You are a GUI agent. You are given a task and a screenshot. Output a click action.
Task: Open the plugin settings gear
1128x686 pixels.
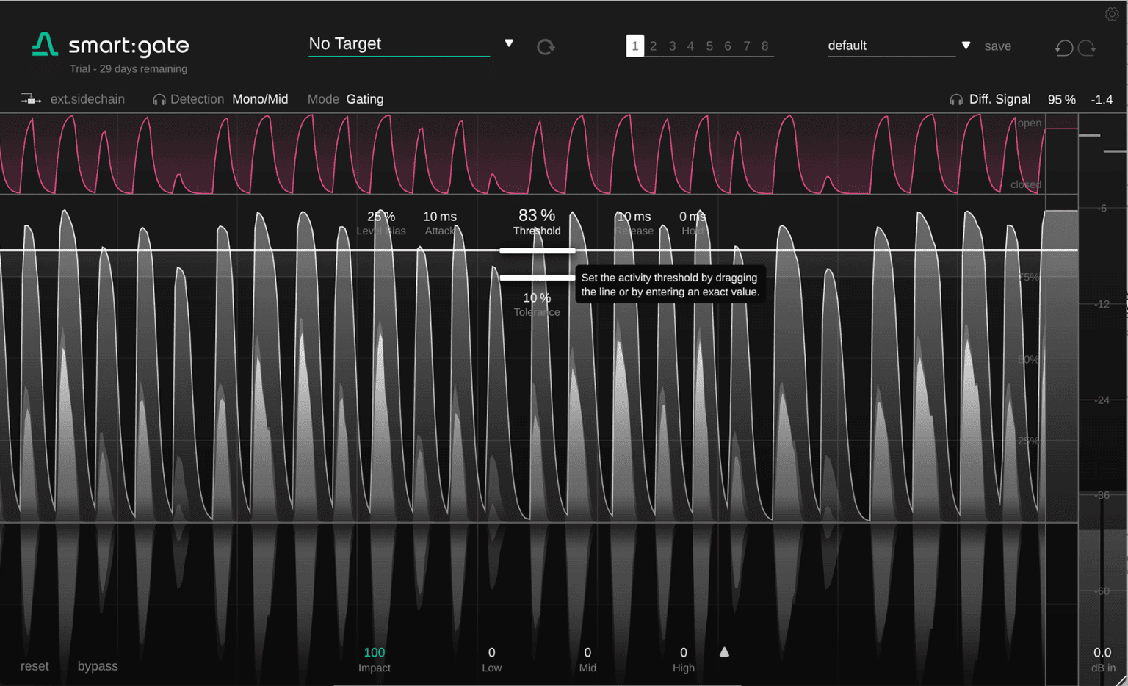pos(1113,13)
